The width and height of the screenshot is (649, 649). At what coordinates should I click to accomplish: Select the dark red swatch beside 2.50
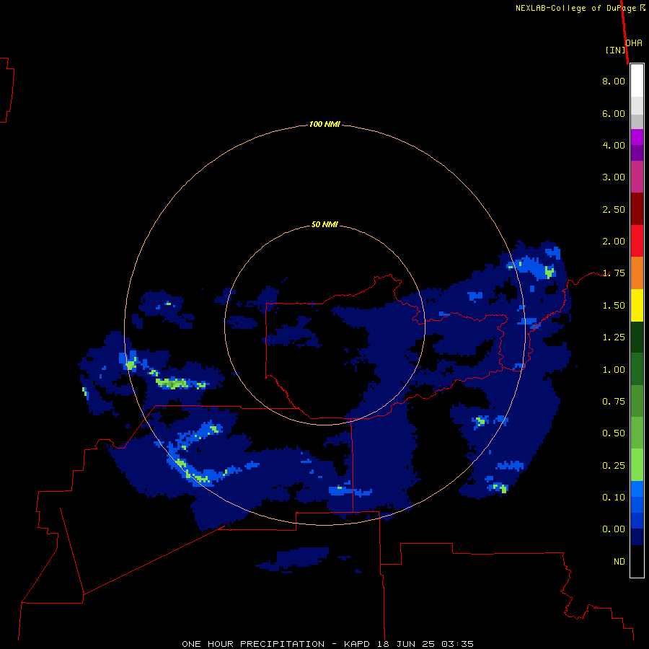point(637,209)
